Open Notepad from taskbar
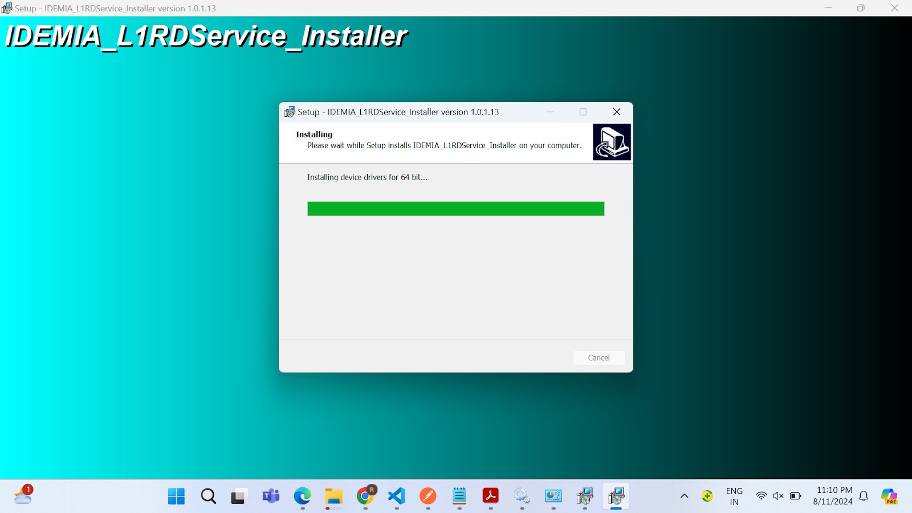 [459, 496]
